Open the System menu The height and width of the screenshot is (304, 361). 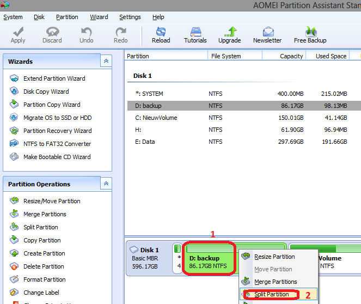tap(13, 17)
